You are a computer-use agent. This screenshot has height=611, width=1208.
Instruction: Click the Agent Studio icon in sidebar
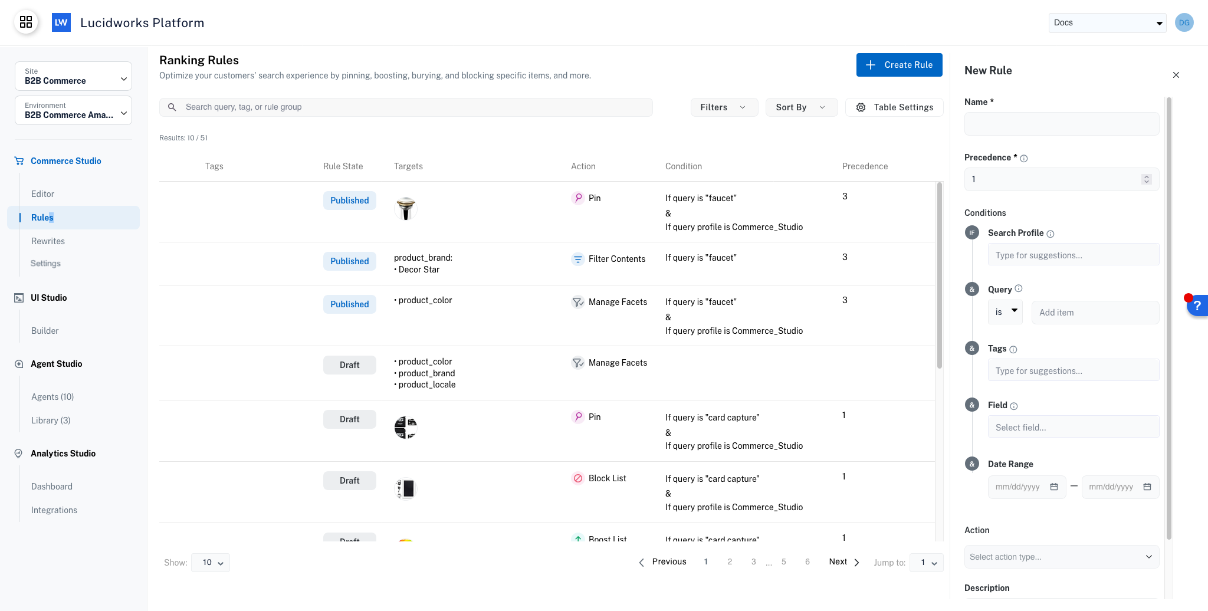[x=19, y=364]
